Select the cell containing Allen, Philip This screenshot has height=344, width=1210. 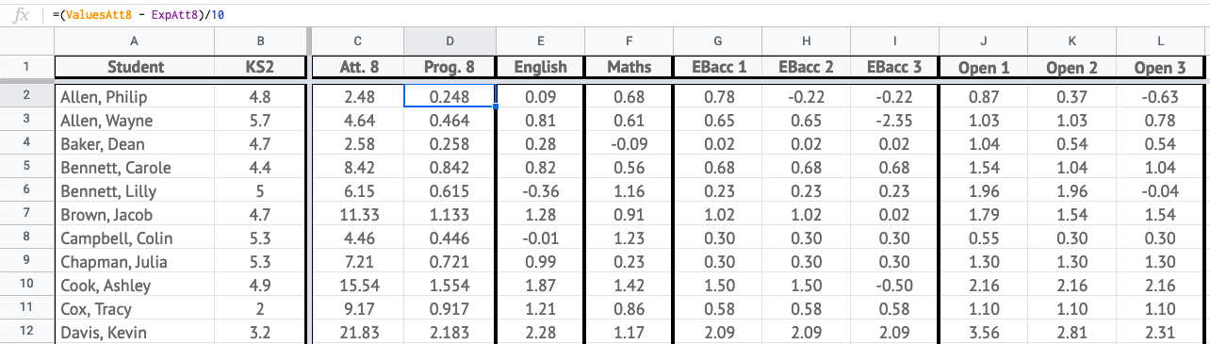pyautogui.click(x=135, y=97)
